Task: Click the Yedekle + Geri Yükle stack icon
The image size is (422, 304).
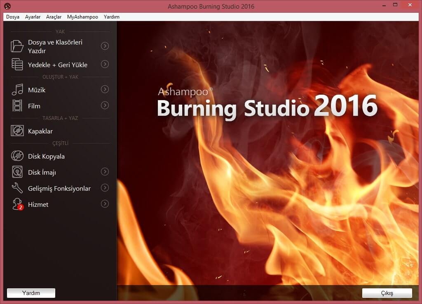Action: point(17,65)
